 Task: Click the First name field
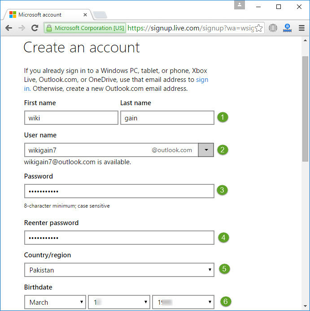coord(71,118)
